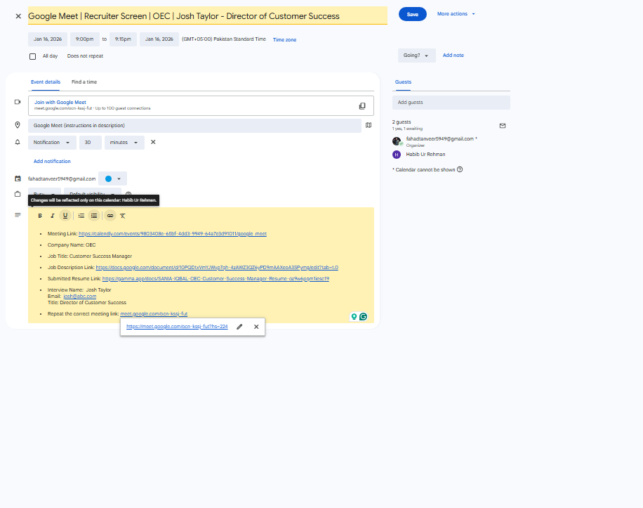Click the event title field
The image size is (643, 508).
coord(208,16)
